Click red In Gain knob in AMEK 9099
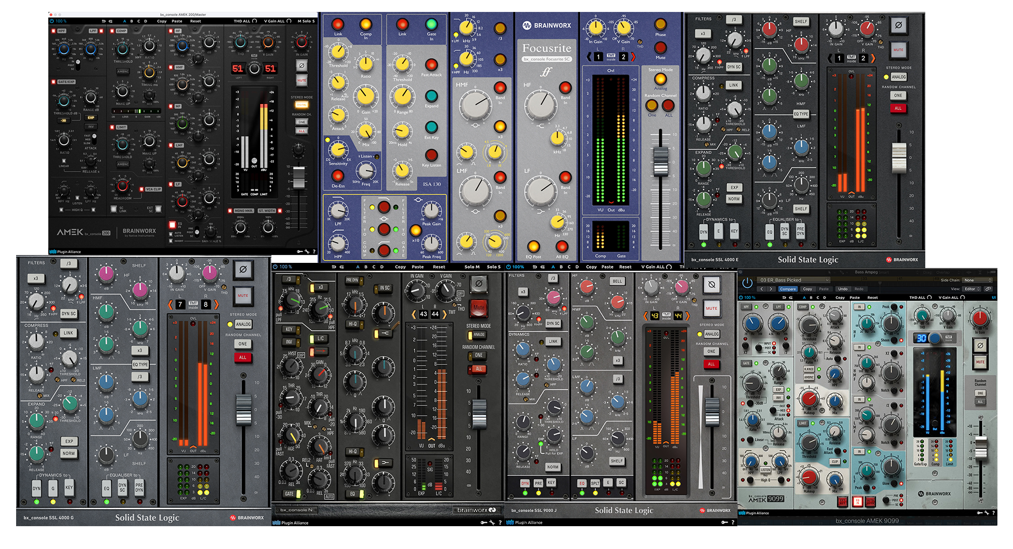The width and height of the screenshot is (1013, 549). pos(980,318)
